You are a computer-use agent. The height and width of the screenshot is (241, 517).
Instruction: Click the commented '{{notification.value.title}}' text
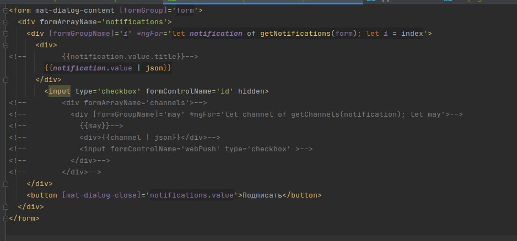(x=123, y=57)
